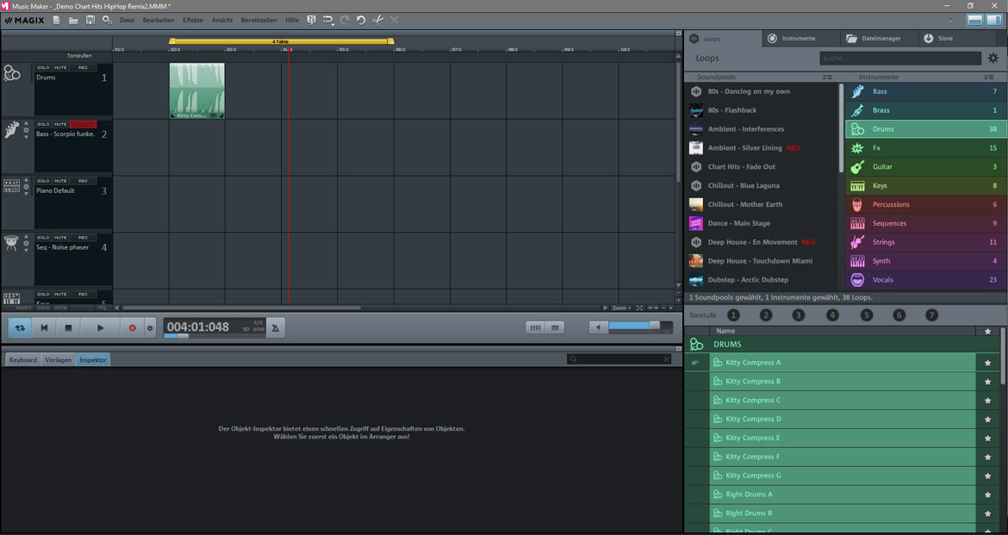Screen dimensions: 1008x535
Task: Select the Guitar instrument category
Action: point(925,166)
